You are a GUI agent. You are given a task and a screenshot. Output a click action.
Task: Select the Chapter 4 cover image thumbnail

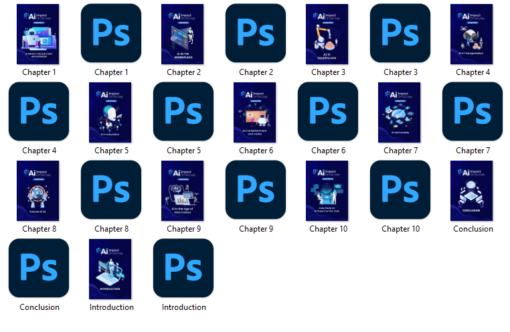(472, 34)
